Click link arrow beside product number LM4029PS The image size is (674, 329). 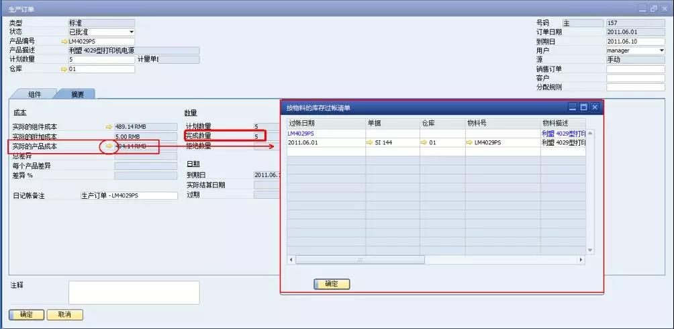point(64,42)
